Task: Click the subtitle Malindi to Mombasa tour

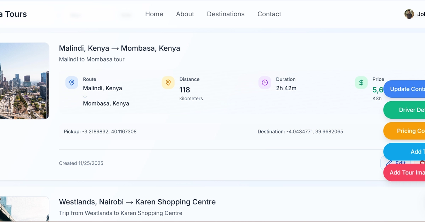Action: pyautogui.click(x=92, y=59)
